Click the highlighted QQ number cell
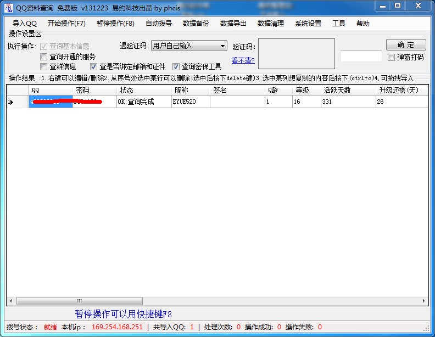Screen dimensions: 435x337 51,102
